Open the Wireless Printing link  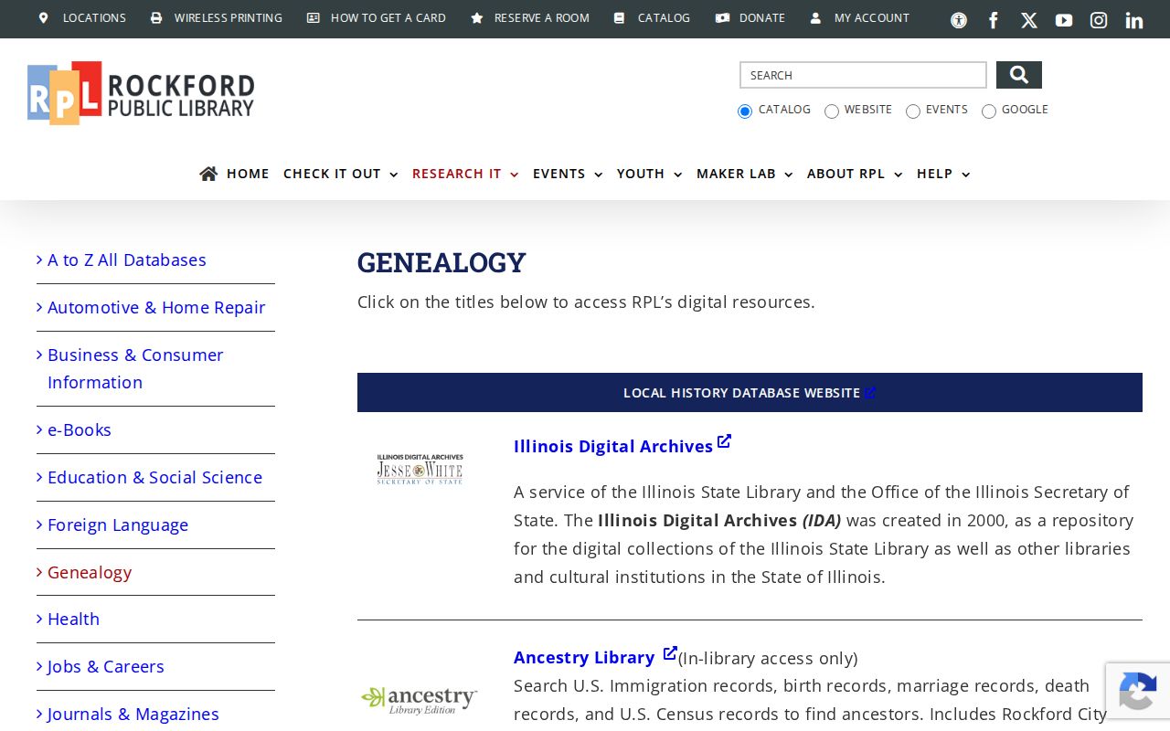pos(217,18)
